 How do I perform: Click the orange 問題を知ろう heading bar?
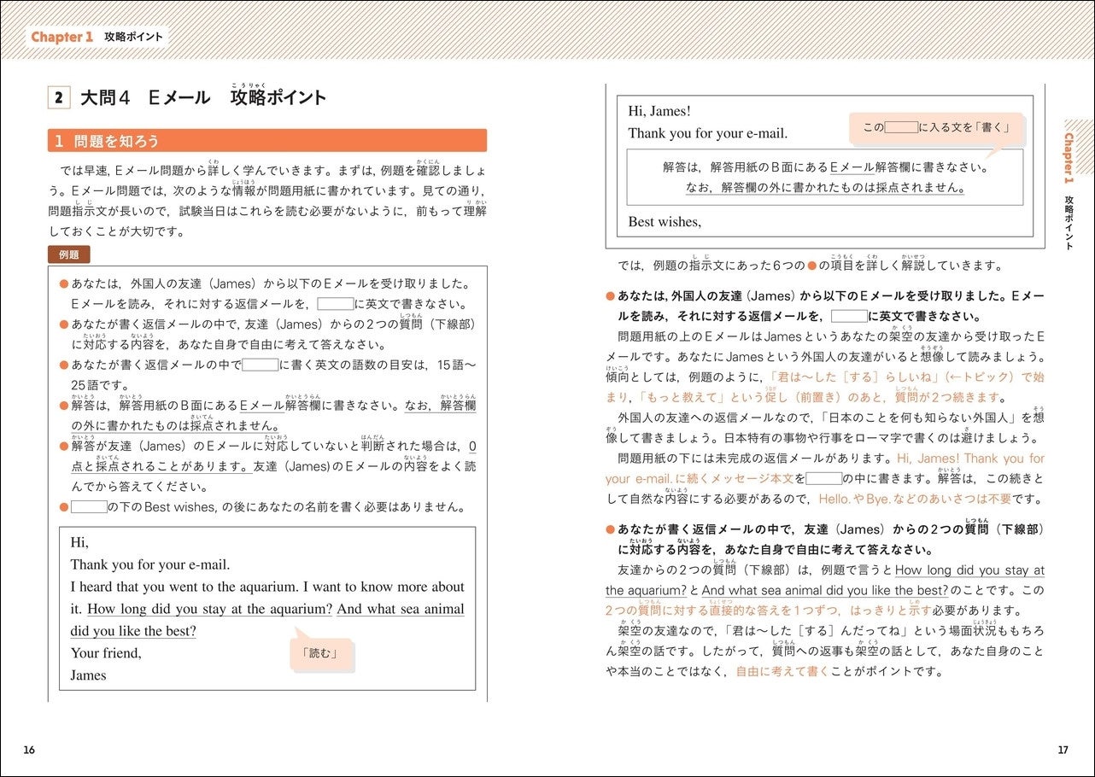coord(267,141)
